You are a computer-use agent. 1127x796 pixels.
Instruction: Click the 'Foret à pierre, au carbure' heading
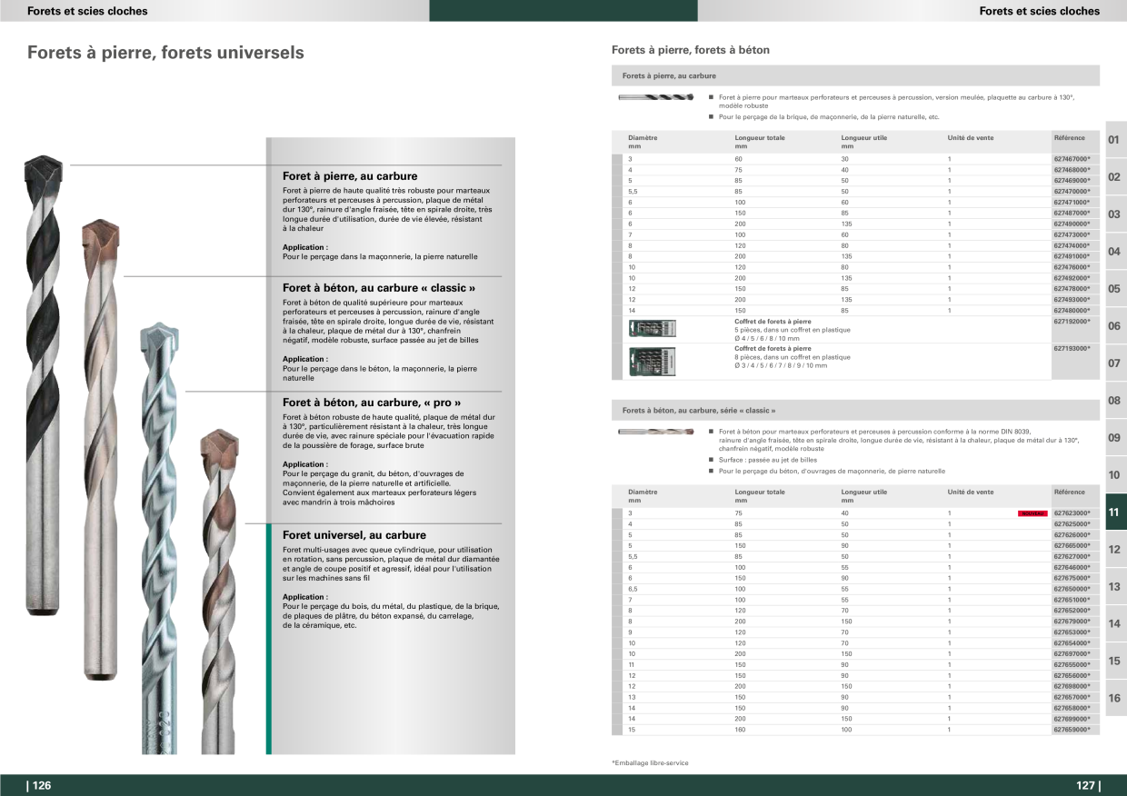[x=350, y=176]
